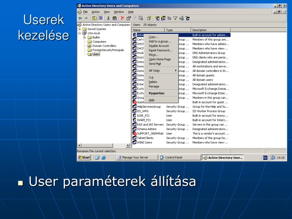Viewport: 292px width, 219px height.
Task: Click the Export List toolbar icon
Action: pyautogui.click(x=141, y=18)
